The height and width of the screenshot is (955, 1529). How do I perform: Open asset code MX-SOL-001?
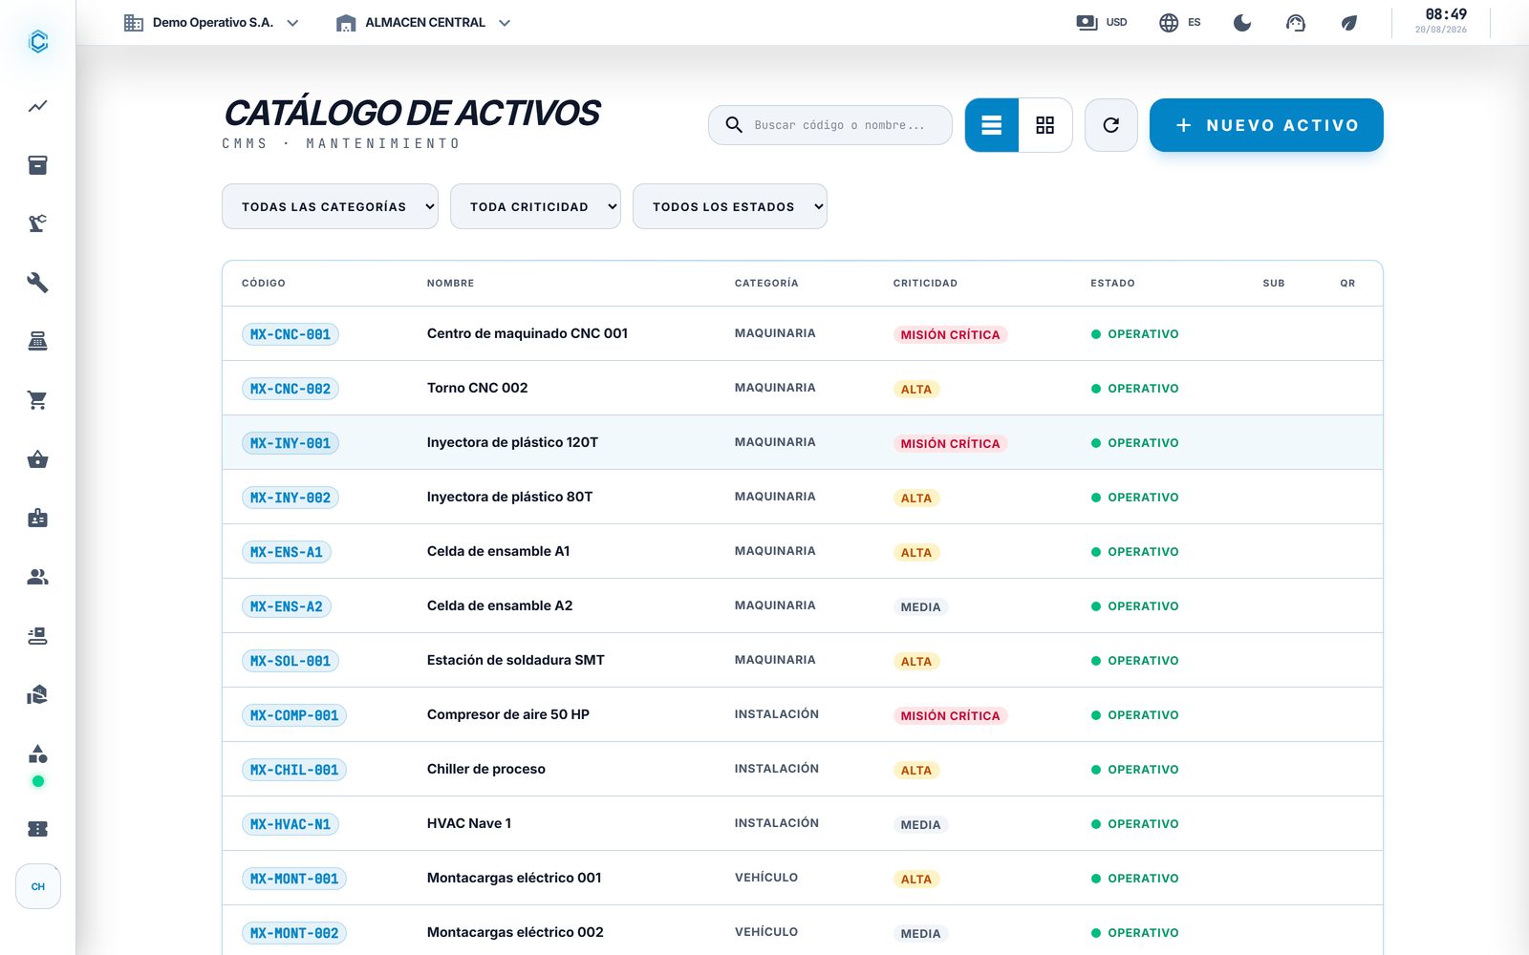pyautogui.click(x=291, y=661)
